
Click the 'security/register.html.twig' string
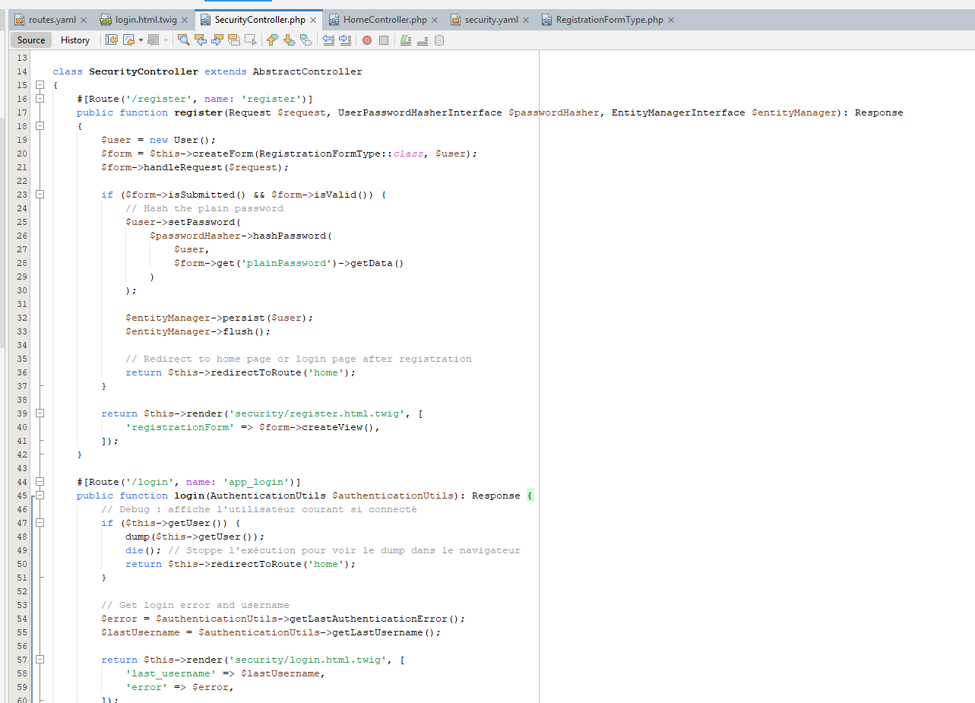(317, 413)
